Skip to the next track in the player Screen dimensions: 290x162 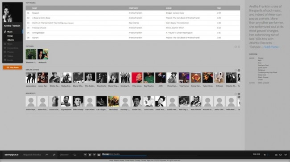[x=94, y=155]
